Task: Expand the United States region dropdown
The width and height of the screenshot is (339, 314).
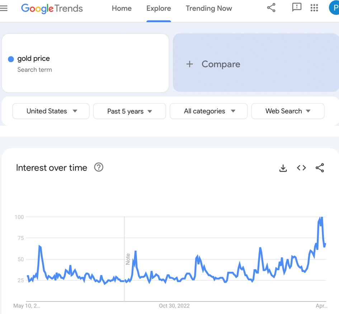Action: [x=51, y=111]
